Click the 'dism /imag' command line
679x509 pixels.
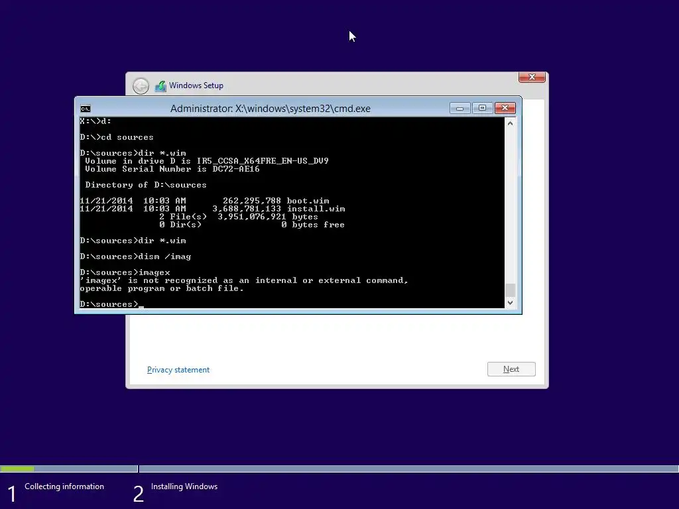click(135, 256)
